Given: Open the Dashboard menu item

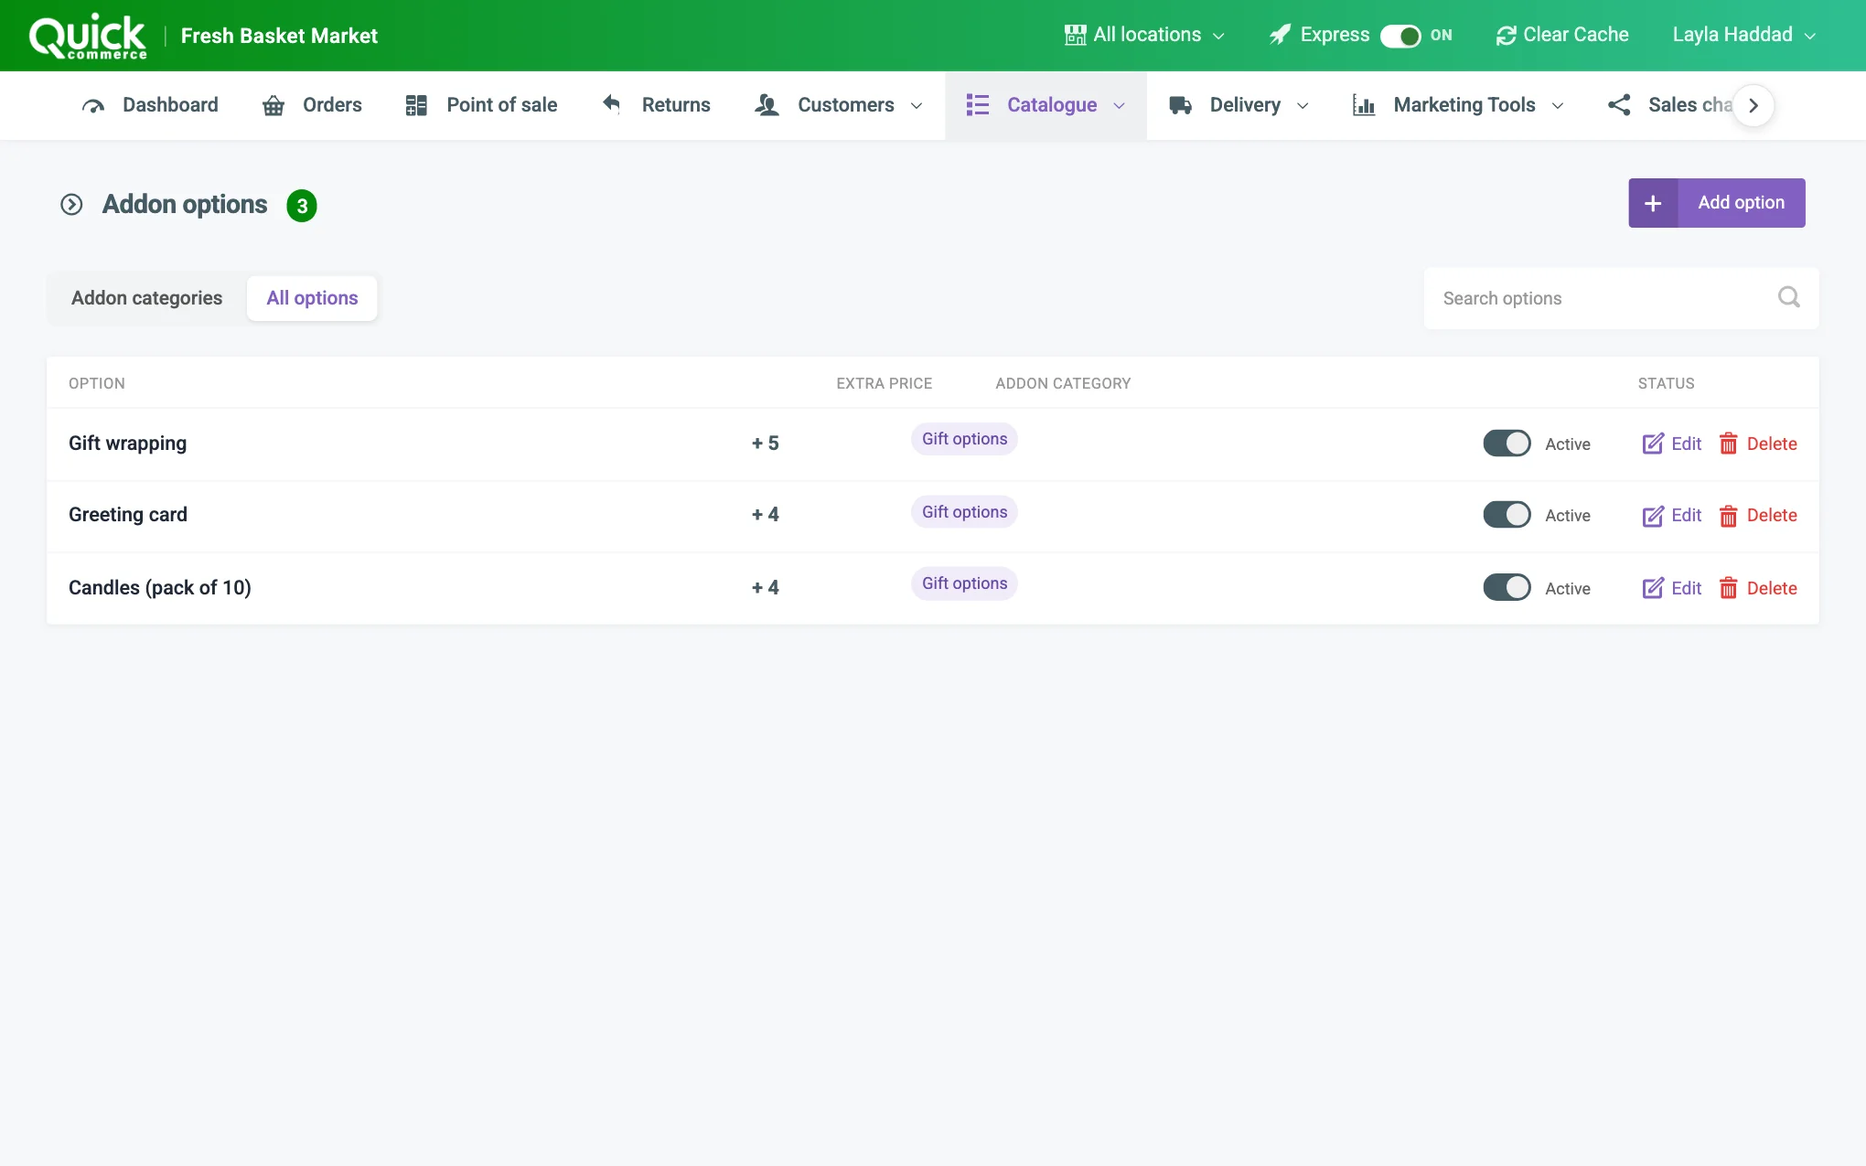Looking at the screenshot, I should (150, 105).
